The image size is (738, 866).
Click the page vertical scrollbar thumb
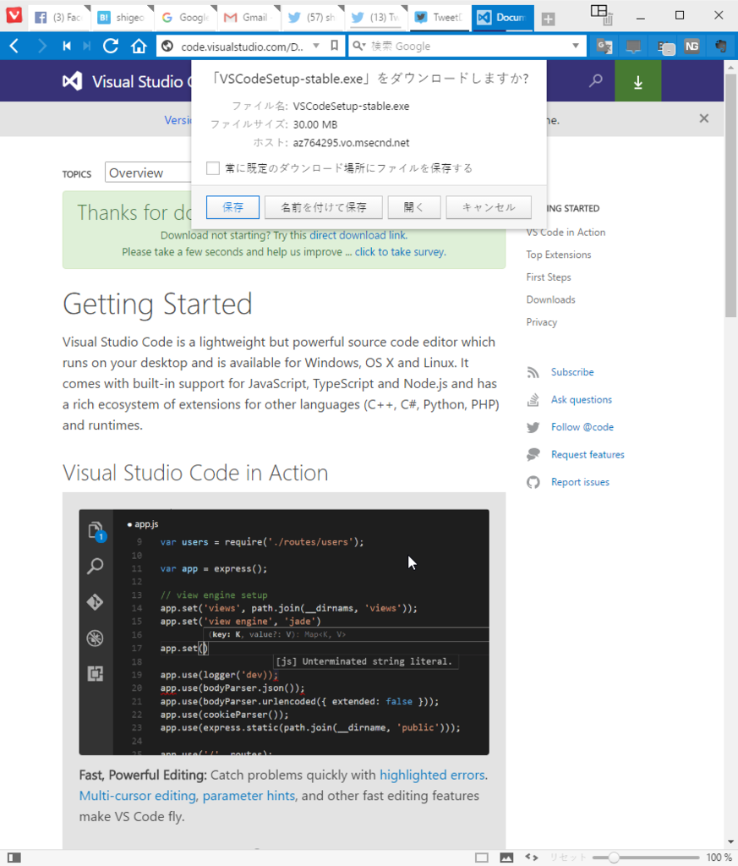tap(730, 195)
